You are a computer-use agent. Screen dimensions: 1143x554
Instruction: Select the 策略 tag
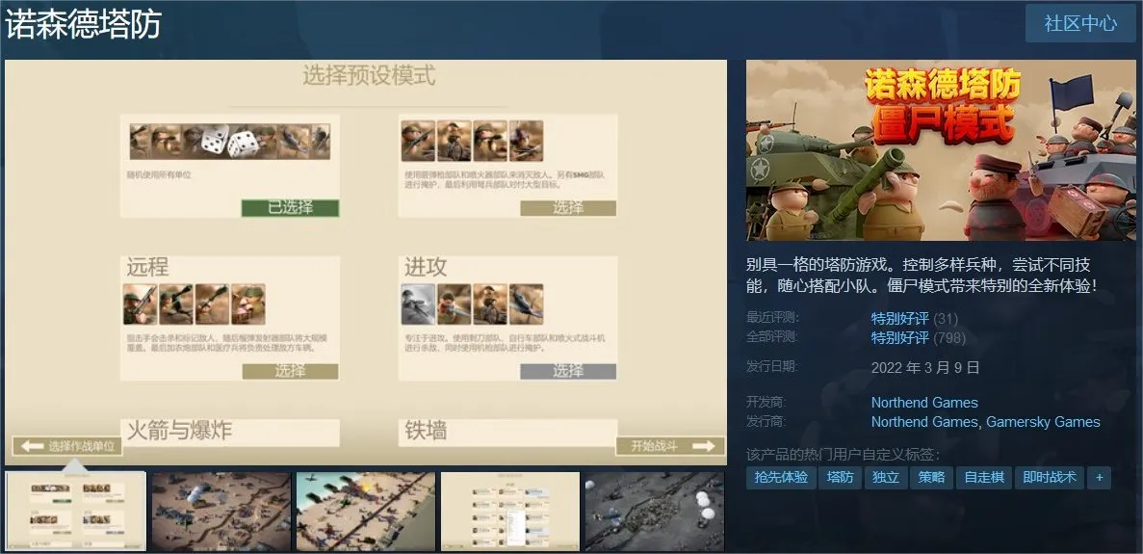[931, 478]
